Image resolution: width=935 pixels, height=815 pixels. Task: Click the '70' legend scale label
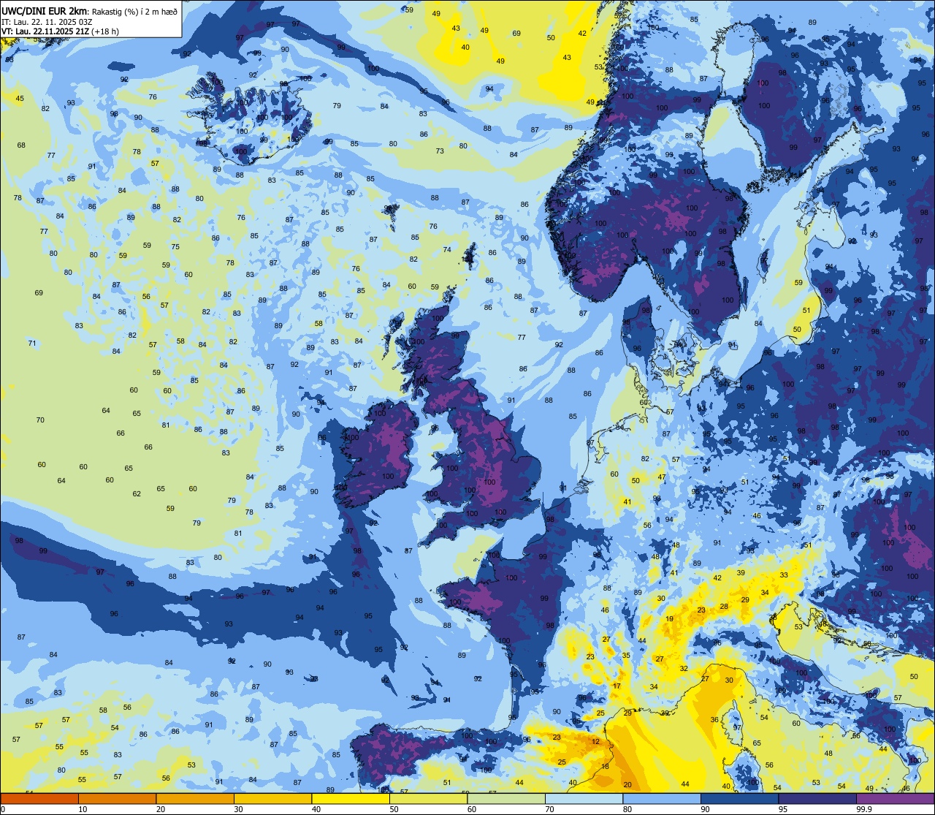click(x=550, y=809)
